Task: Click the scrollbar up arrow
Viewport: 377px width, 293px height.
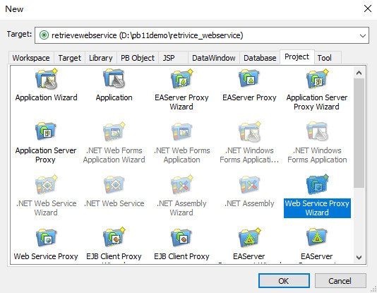Action: [359, 73]
